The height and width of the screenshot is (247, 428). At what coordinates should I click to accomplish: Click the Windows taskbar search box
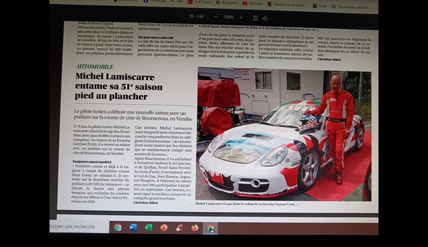tap(77, 226)
